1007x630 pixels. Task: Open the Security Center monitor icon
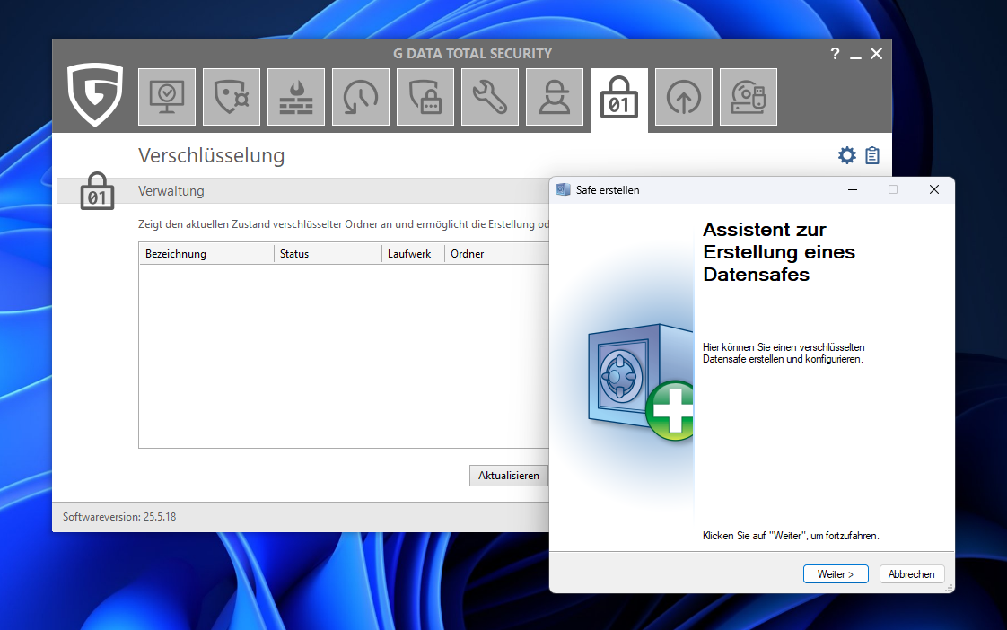(x=167, y=97)
